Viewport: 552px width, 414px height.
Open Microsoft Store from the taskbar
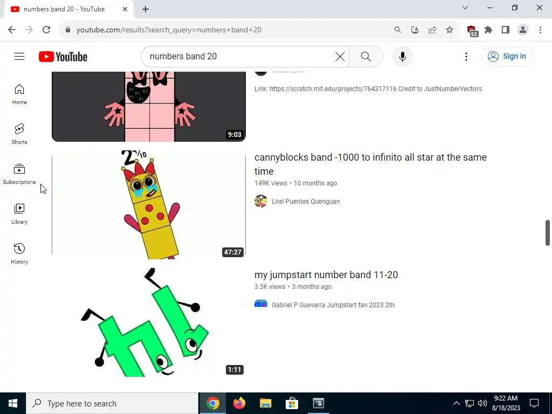point(292,403)
